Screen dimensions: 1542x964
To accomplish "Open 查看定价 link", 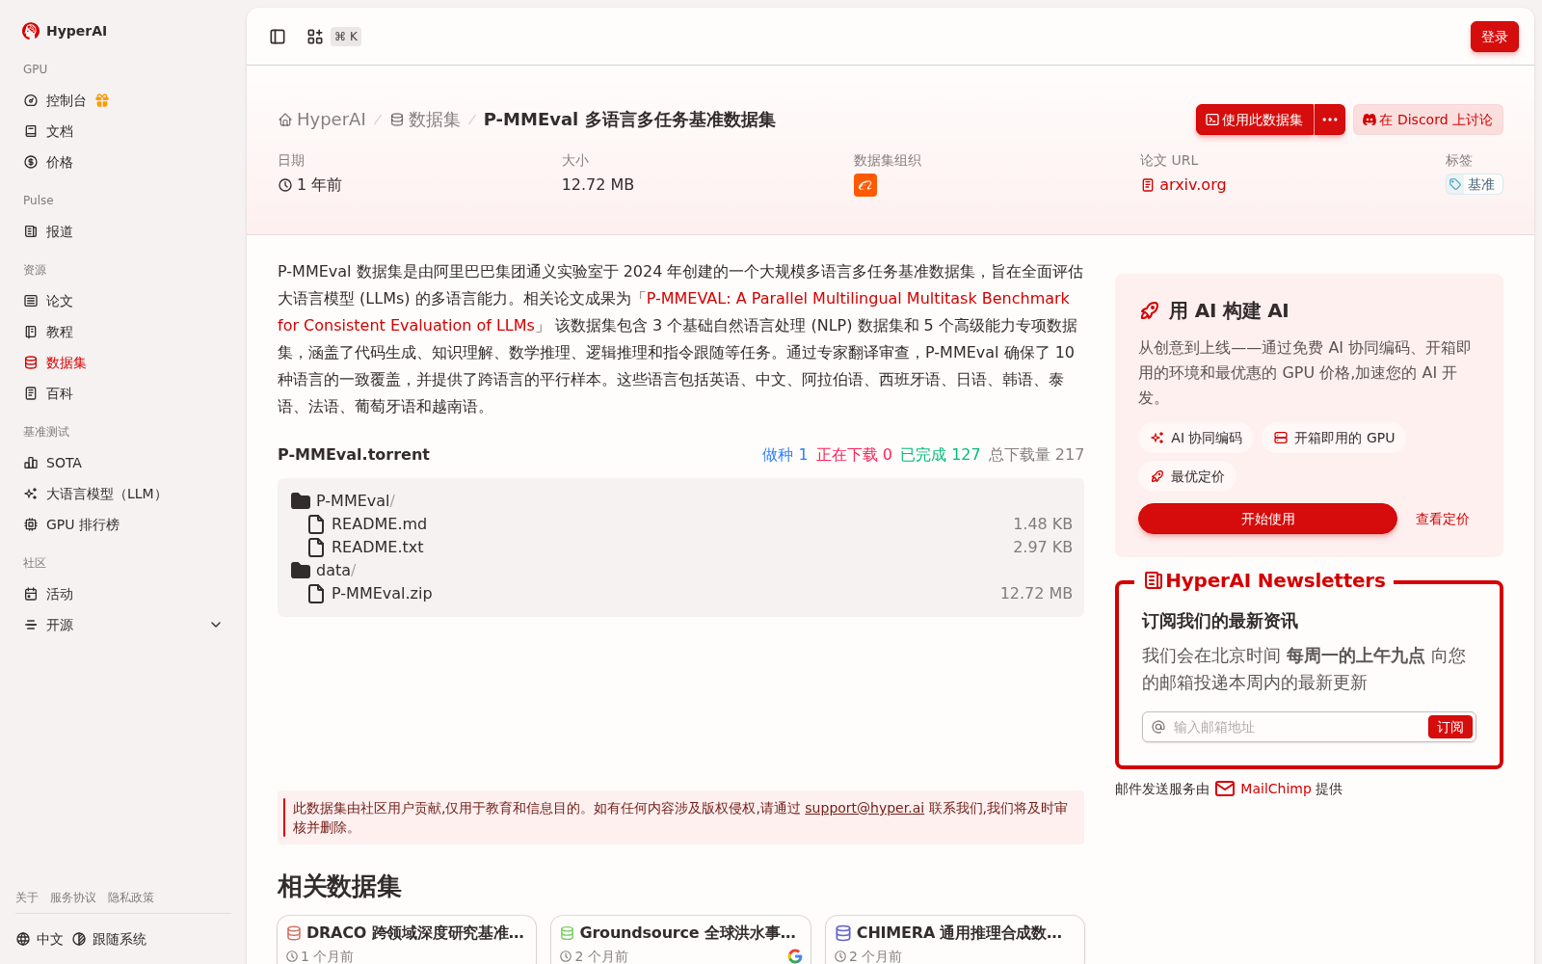I will coord(1442,519).
